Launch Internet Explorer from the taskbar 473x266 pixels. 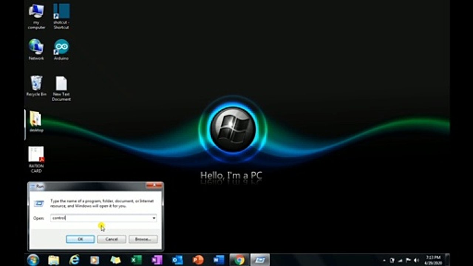pos(74,260)
